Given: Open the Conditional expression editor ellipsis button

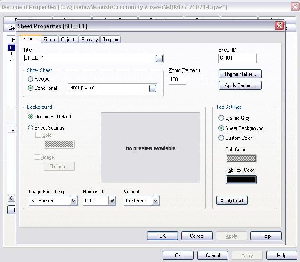Looking at the screenshot, I should point(152,89).
